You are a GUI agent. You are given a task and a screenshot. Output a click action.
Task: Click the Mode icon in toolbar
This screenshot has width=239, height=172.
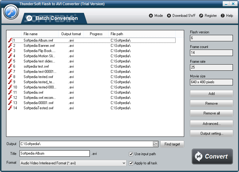151,16
